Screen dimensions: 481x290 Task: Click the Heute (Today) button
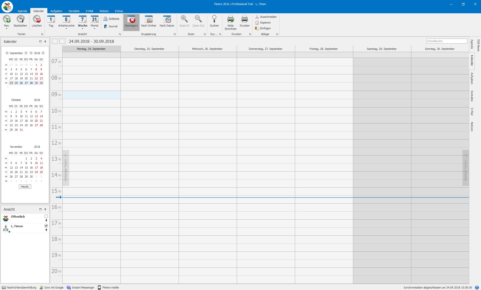(x=25, y=187)
